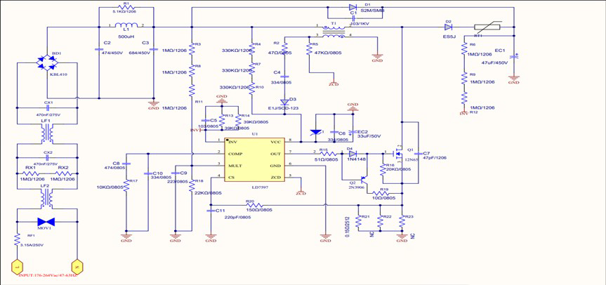Select the LD7597 part name text

(x=260, y=187)
